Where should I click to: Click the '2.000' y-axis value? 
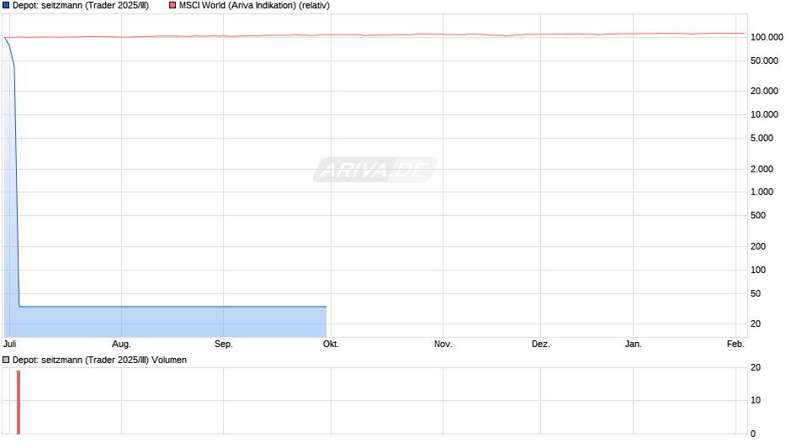click(x=762, y=170)
